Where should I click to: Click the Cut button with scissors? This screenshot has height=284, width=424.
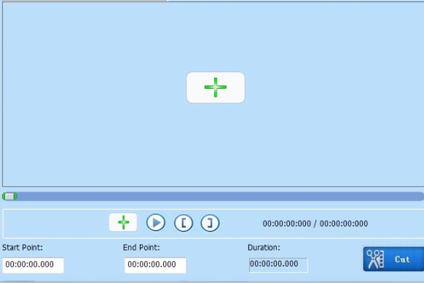pyautogui.click(x=393, y=259)
